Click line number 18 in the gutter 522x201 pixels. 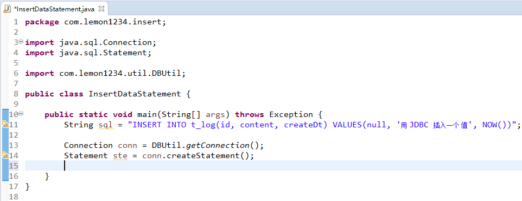pos(14,196)
